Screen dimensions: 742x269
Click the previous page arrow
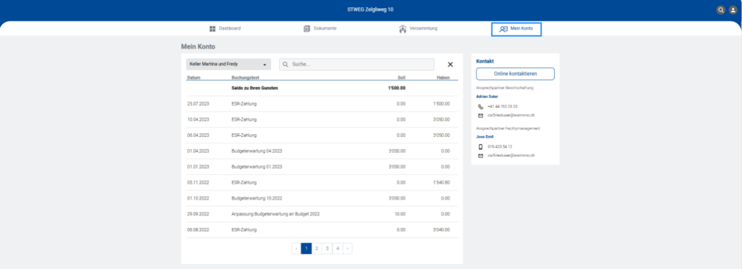[296, 248]
